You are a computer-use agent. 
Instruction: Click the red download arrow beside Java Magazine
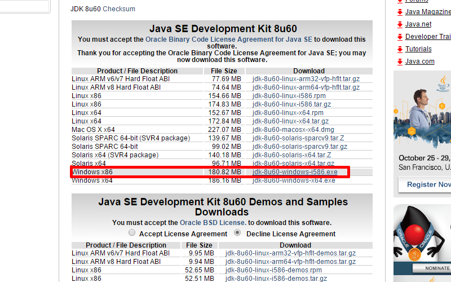[400, 12]
